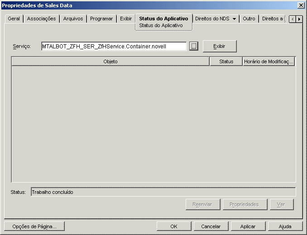This screenshot has width=307, height=235.
Task: Click the browse icon beside the Serviço field
Action: (194, 46)
